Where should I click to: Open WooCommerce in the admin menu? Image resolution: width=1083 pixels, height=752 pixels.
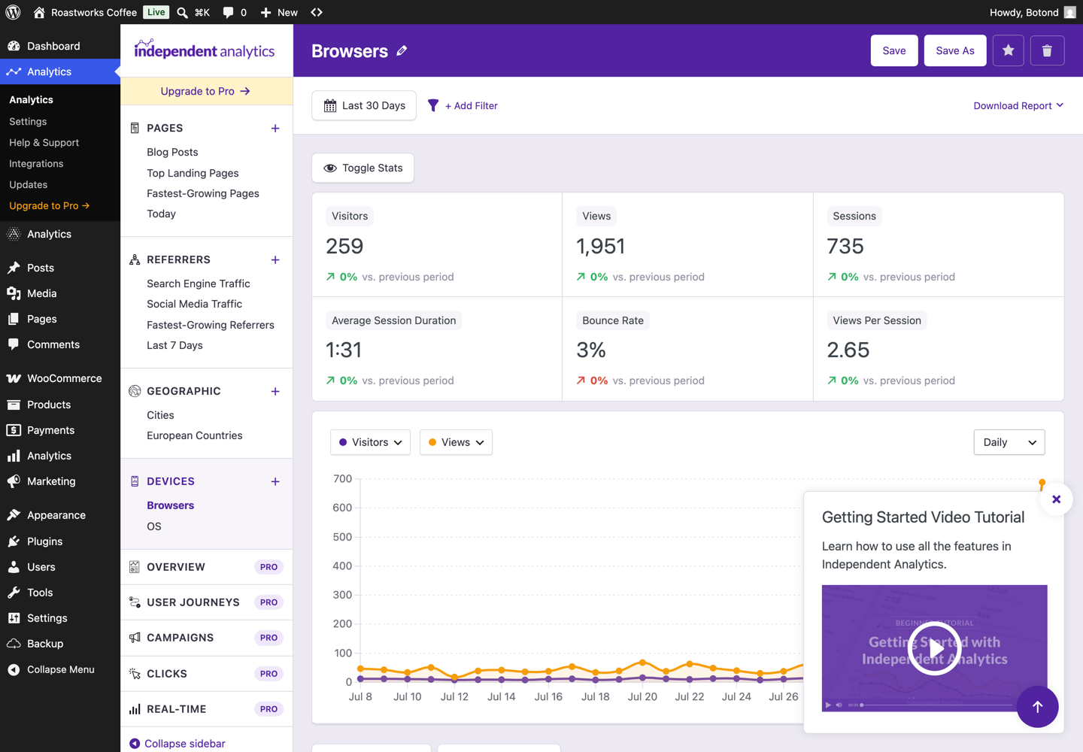point(60,378)
